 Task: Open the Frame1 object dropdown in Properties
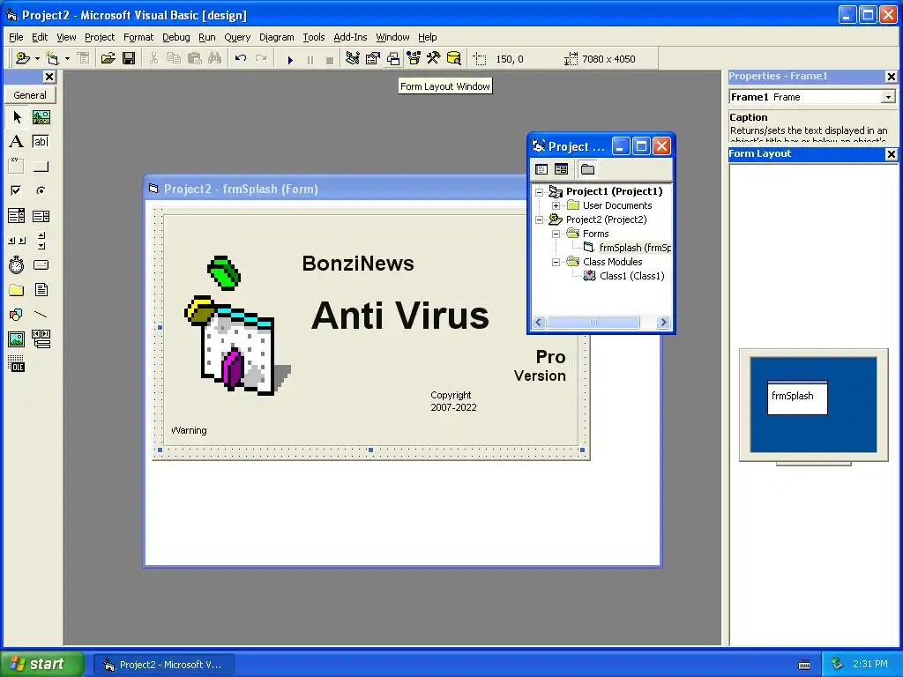tap(888, 97)
